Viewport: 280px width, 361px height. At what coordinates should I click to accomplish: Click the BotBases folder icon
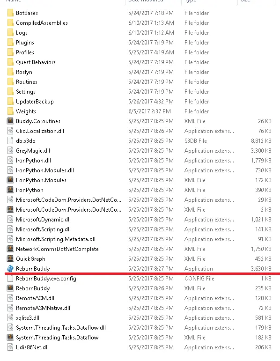10,13
